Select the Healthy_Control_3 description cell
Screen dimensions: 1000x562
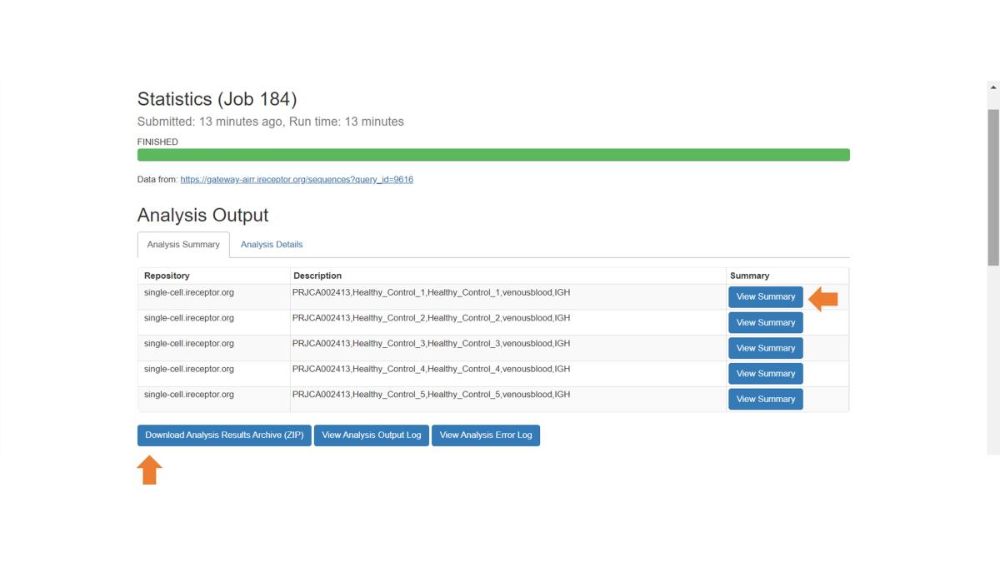507,348
